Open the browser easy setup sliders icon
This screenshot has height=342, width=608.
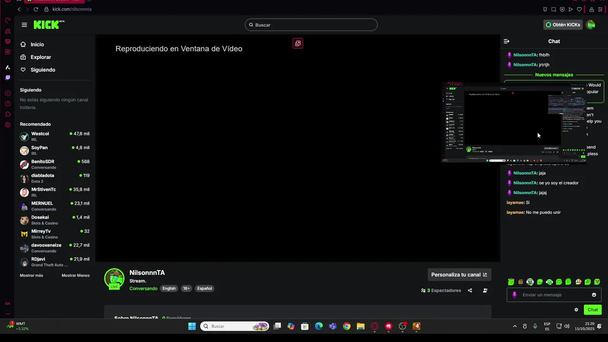[x=600, y=9]
